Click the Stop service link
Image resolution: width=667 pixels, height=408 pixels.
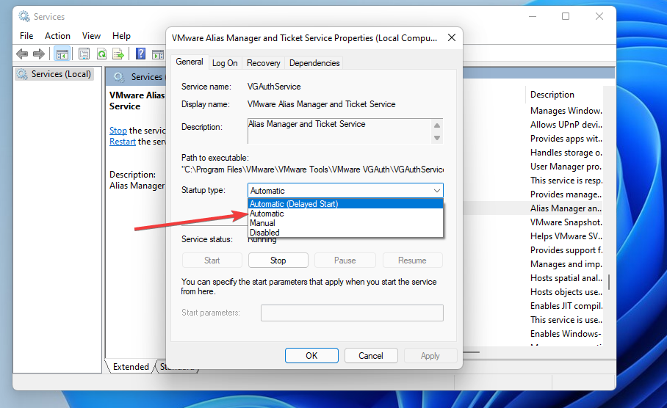[x=118, y=131]
